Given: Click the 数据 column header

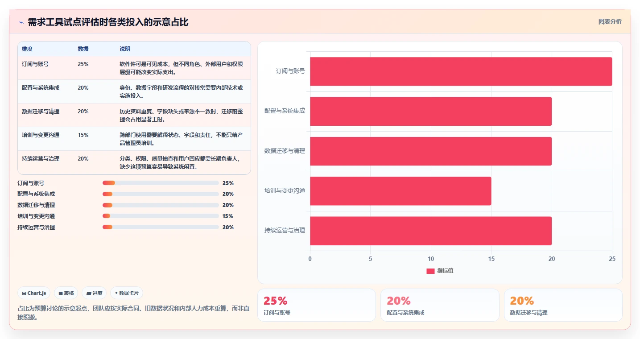Looking at the screenshot, I should 83,49.
